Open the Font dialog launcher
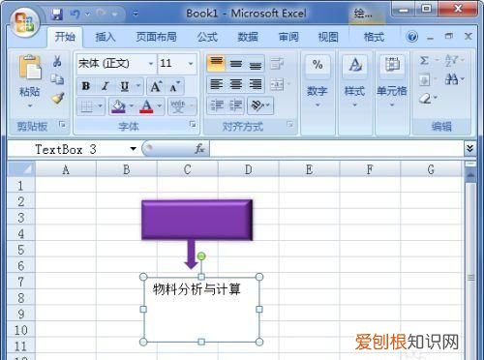This screenshot has width=484, height=360. pyautogui.click(x=193, y=124)
